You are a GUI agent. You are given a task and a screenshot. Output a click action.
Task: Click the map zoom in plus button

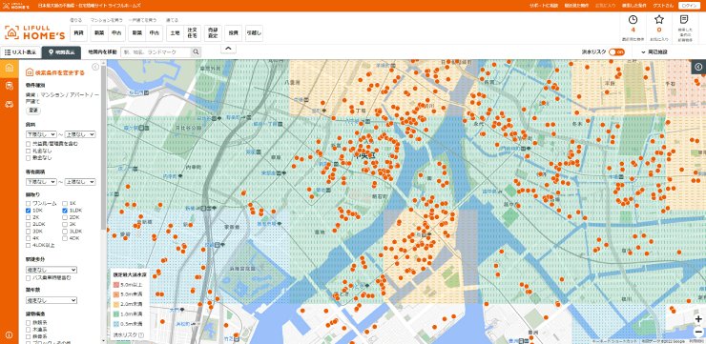tap(698, 319)
